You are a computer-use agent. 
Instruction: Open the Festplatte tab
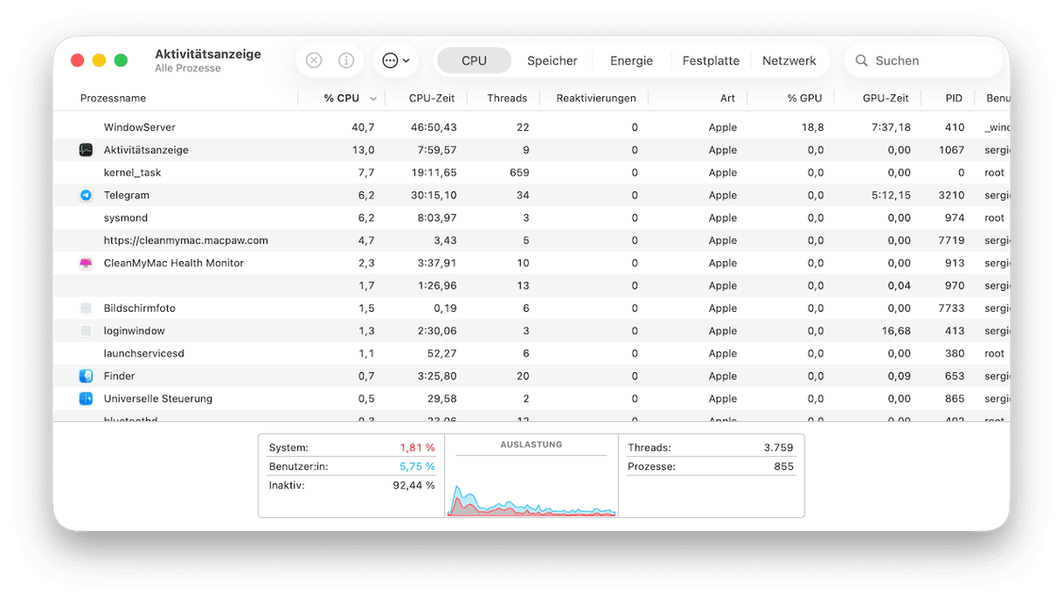click(x=711, y=61)
